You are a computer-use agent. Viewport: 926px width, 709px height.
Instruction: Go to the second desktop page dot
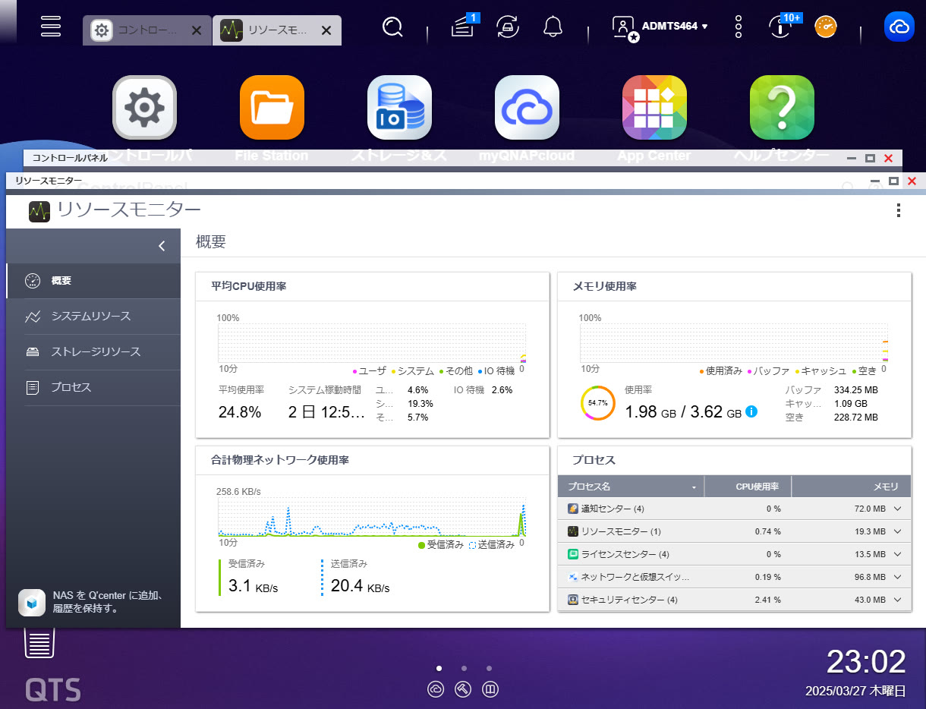[x=464, y=669]
